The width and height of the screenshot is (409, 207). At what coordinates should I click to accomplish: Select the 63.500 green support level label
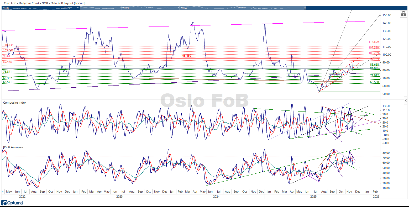[374, 82]
